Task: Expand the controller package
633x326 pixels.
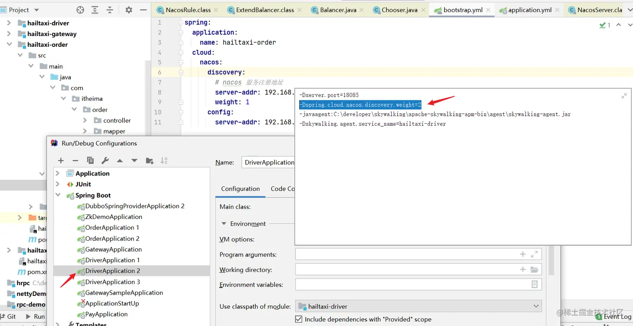Action: [85, 120]
